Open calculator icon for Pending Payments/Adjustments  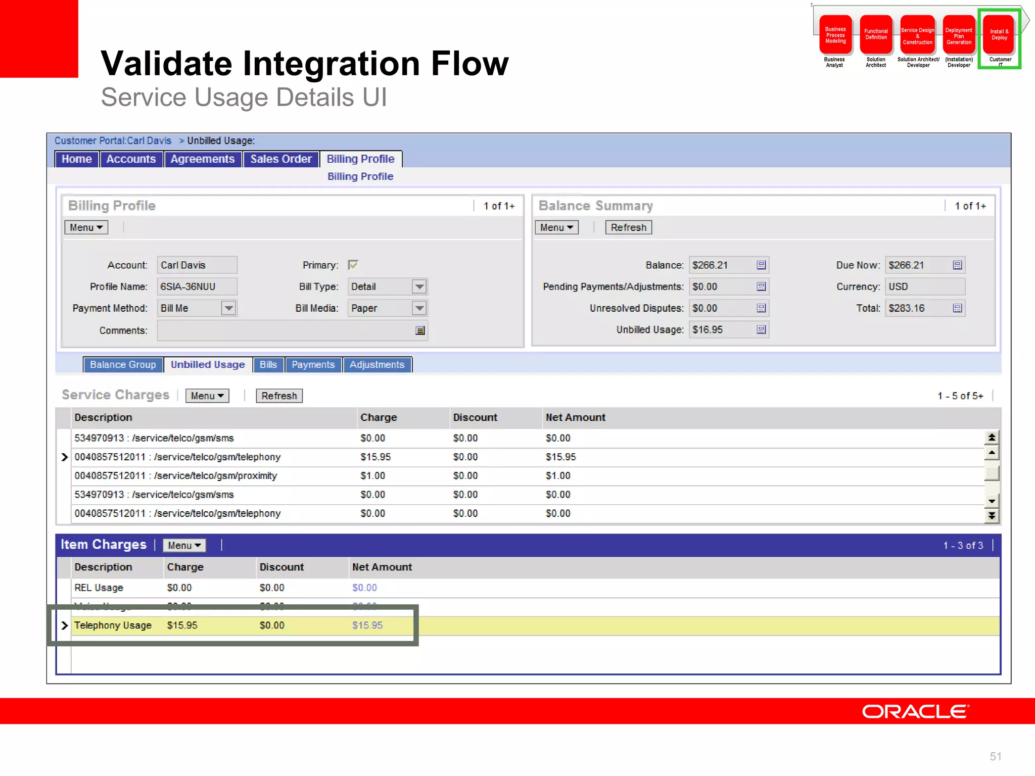(761, 286)
